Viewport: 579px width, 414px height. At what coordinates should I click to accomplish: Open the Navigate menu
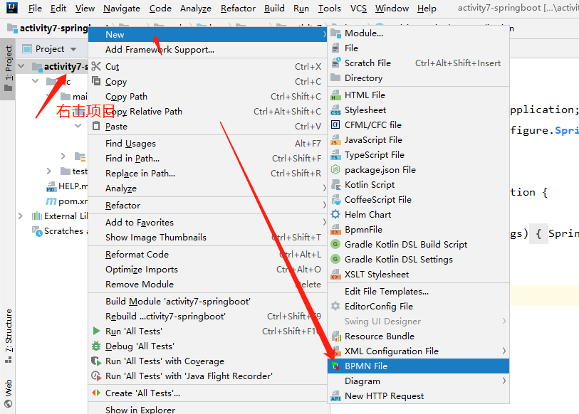pos(122,8)
